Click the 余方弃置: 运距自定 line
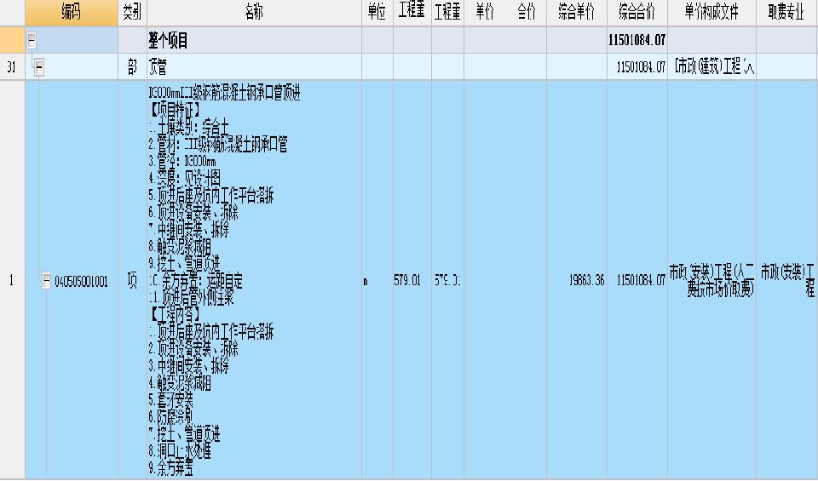The height and width of the screenshot is (481, 818). click(x=196, y=280)
